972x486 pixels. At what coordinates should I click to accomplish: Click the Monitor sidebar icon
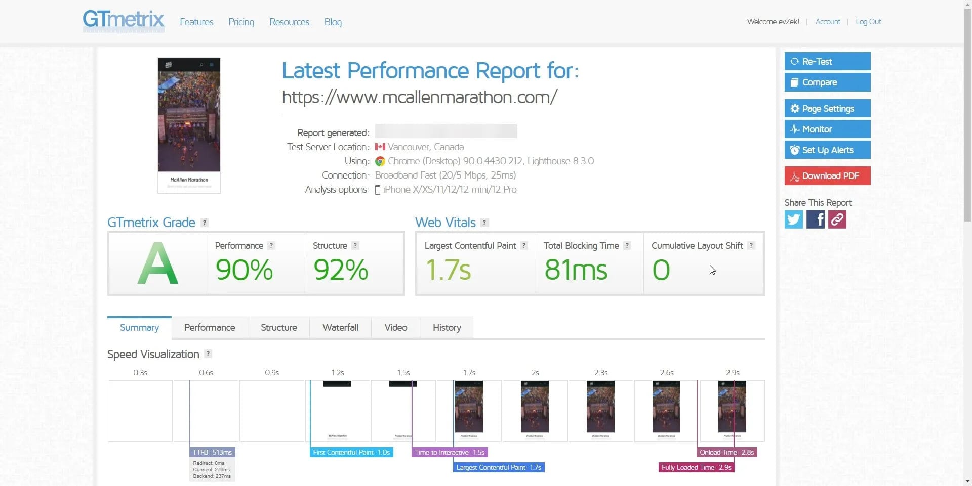[795, 129]
